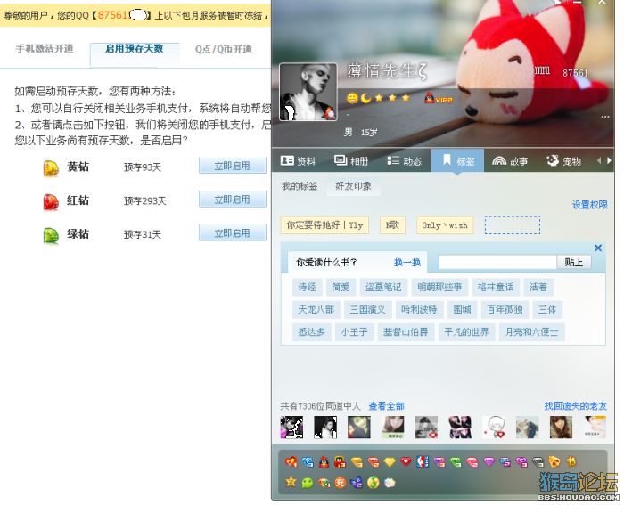Open the 设置权限 permission link
The height and width of the screenshot is (505, 624).
[x=590, y=204]
